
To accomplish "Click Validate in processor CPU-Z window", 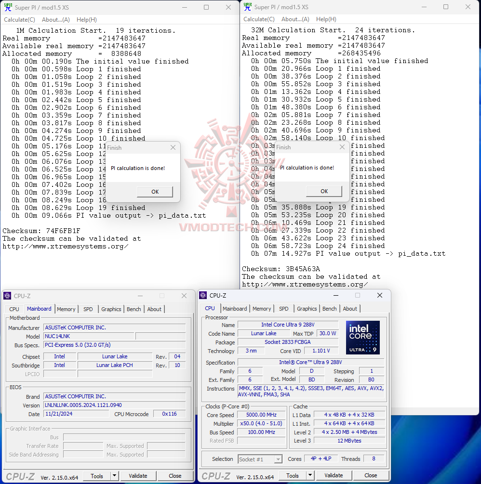I will (x=334, y=476).
